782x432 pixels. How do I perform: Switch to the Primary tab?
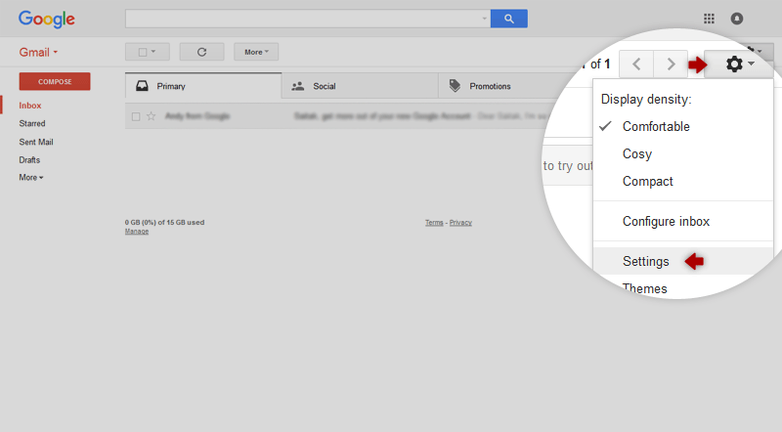[x=203, y=86]
